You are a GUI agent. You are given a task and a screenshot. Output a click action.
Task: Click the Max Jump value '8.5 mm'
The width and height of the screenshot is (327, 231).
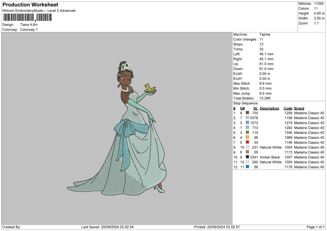tap(265, 93)
